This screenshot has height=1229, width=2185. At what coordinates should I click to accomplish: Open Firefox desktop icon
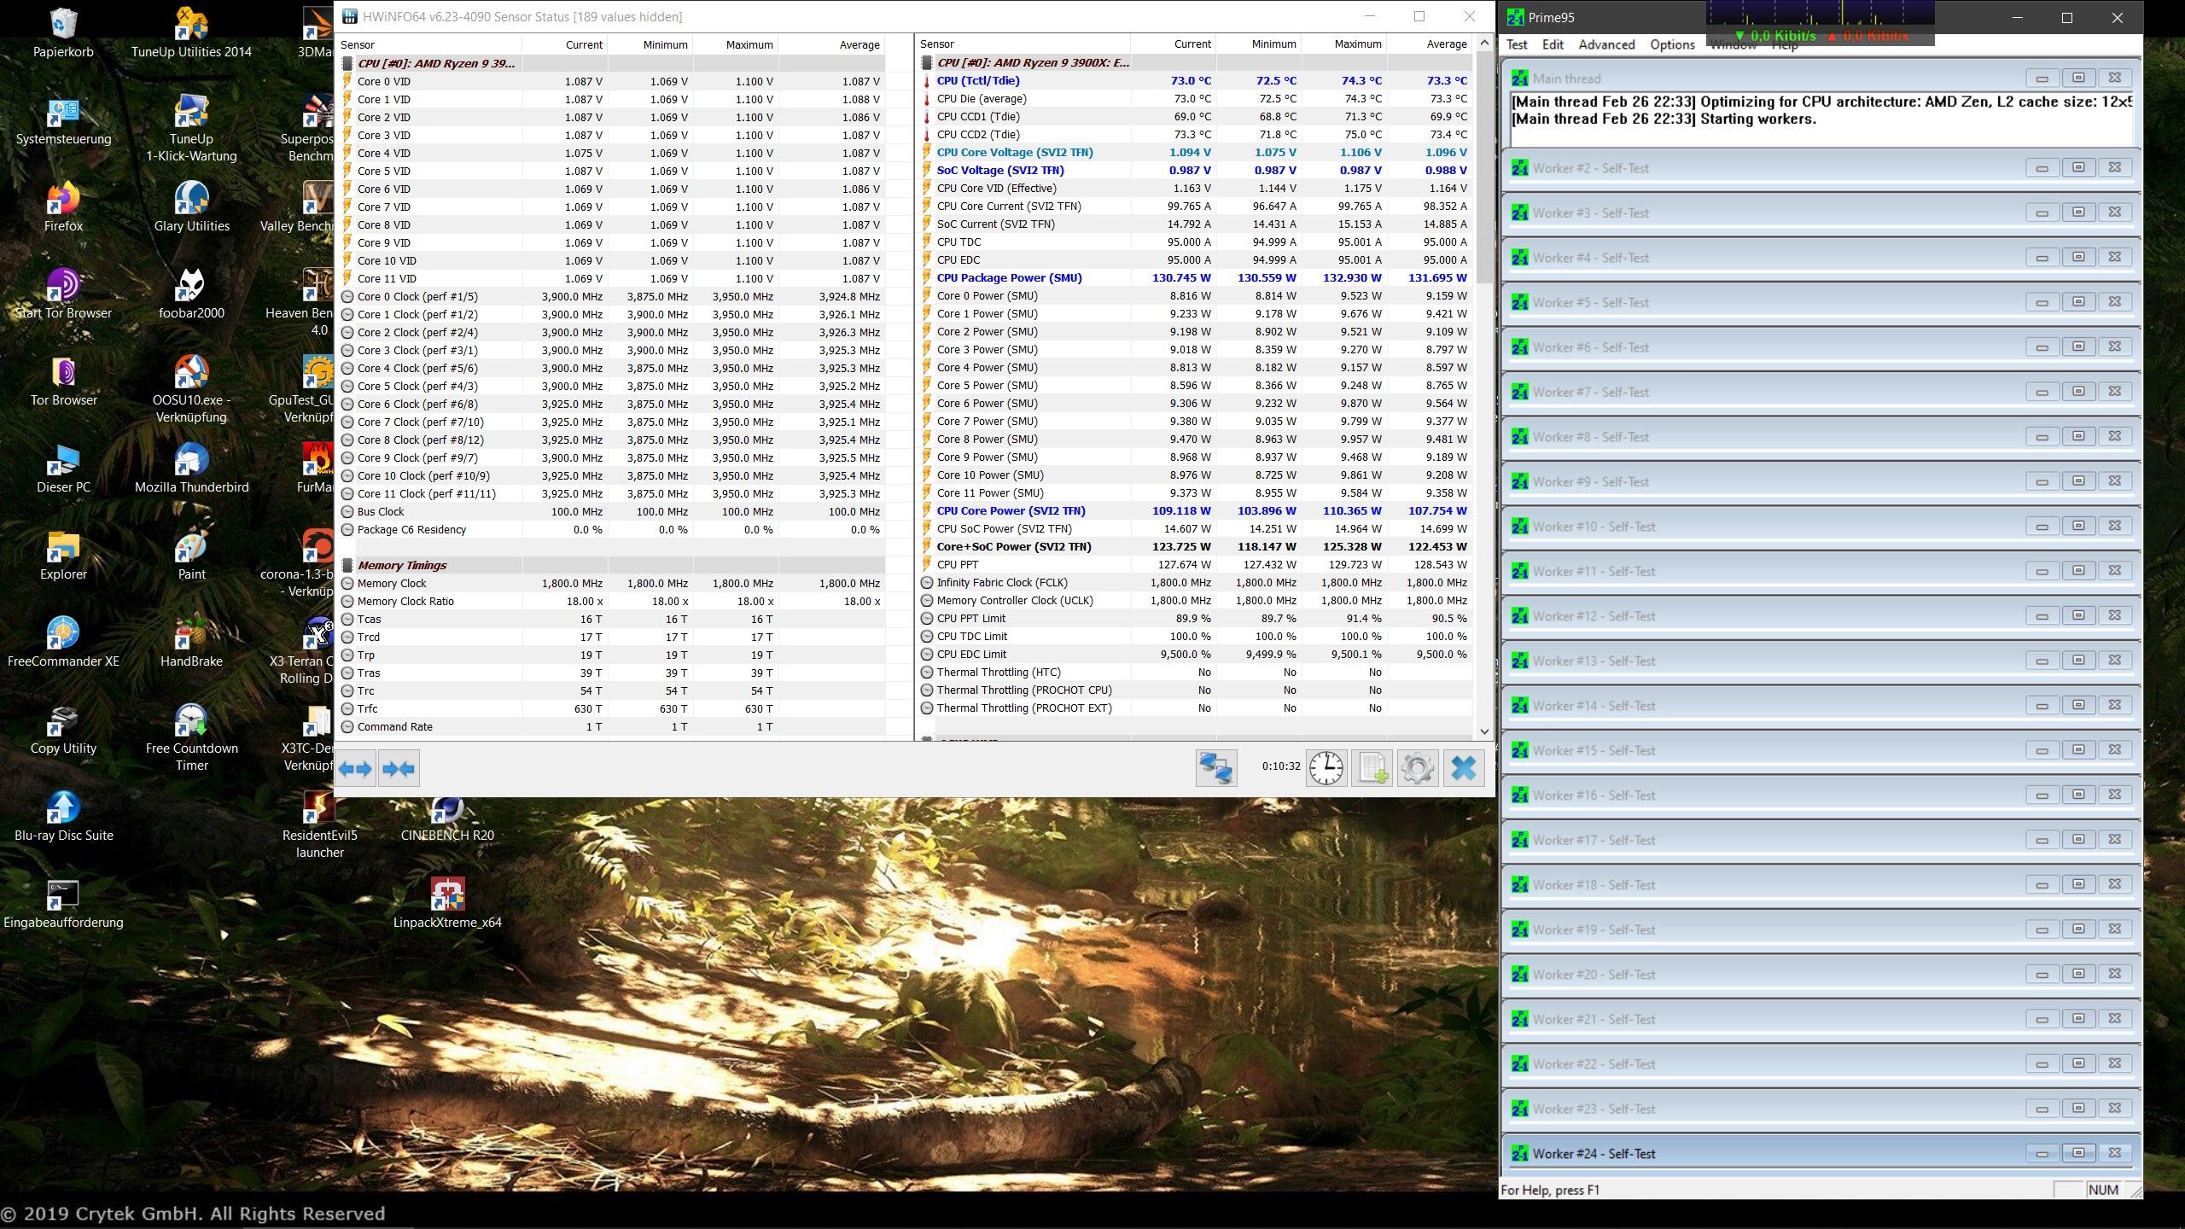point(63,209)
